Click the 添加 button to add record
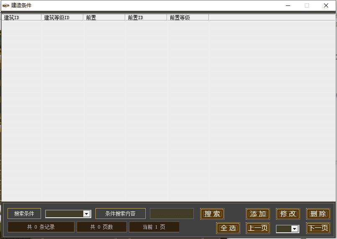Viewport: 337px width, 239px height. [258, 214]
